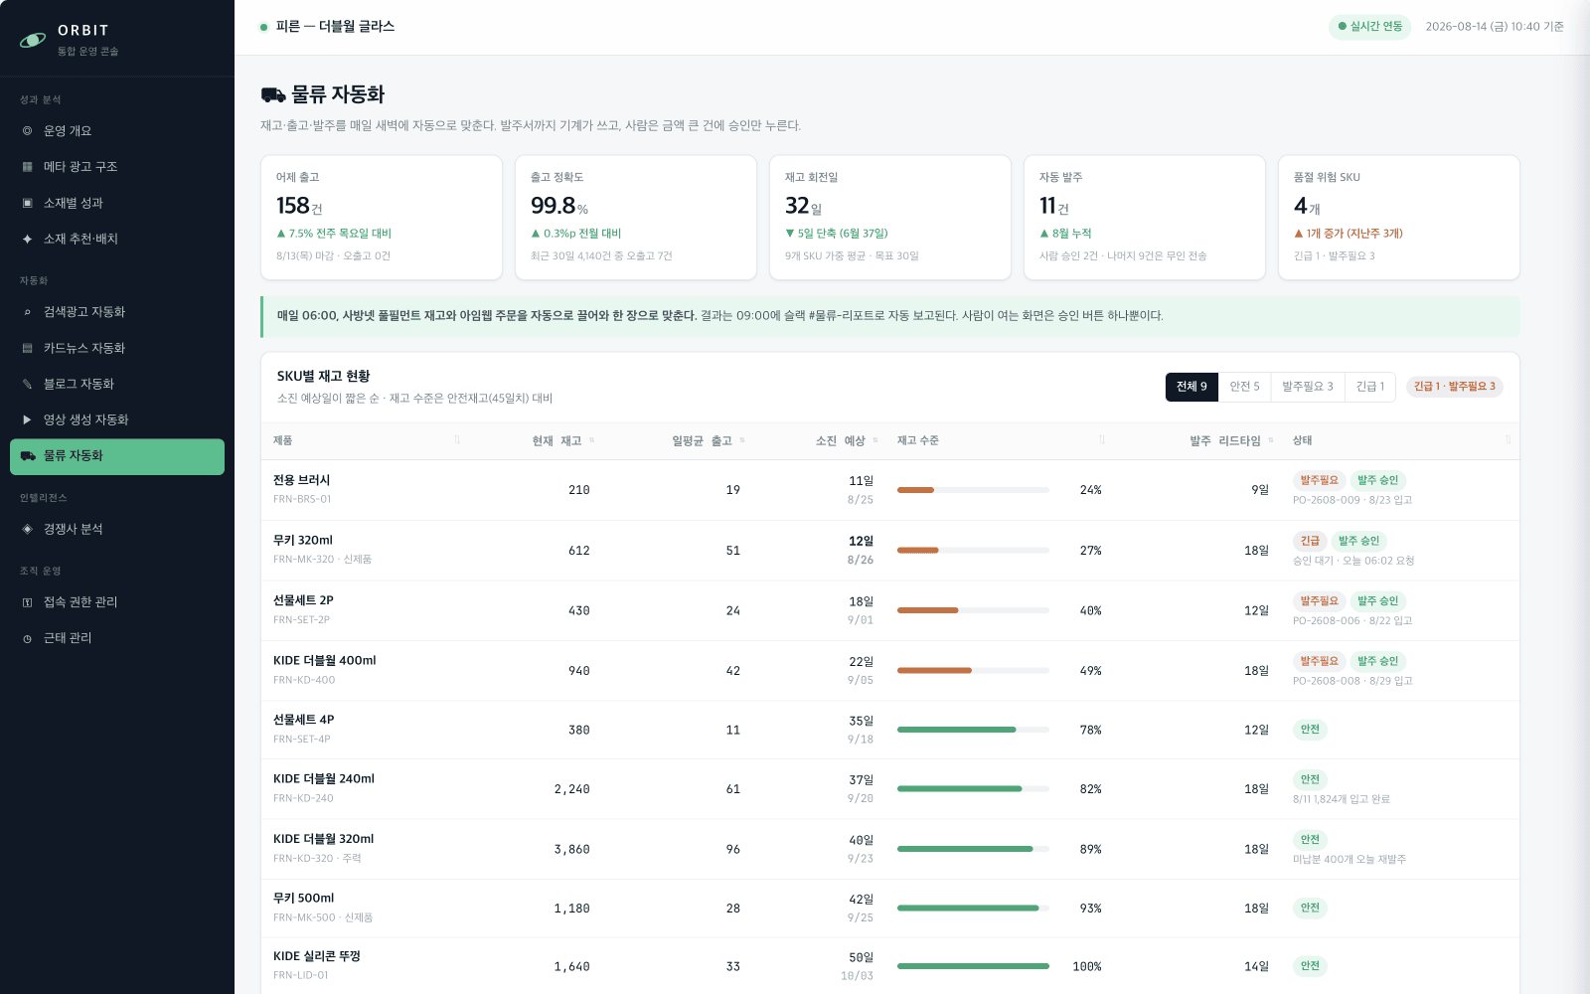The width and height of the screenshot is (1590, 994).
Task: Approve the 선물세트 2P order with 발주 승인
Action: 1377,600
